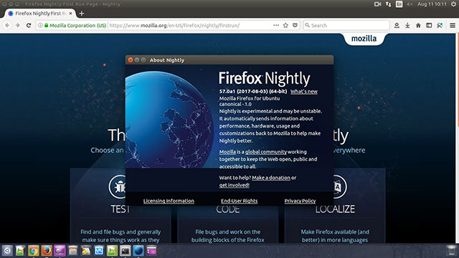
Task: Switch to Firefox Nightly globe dock icon
Action: coord(138,251)
